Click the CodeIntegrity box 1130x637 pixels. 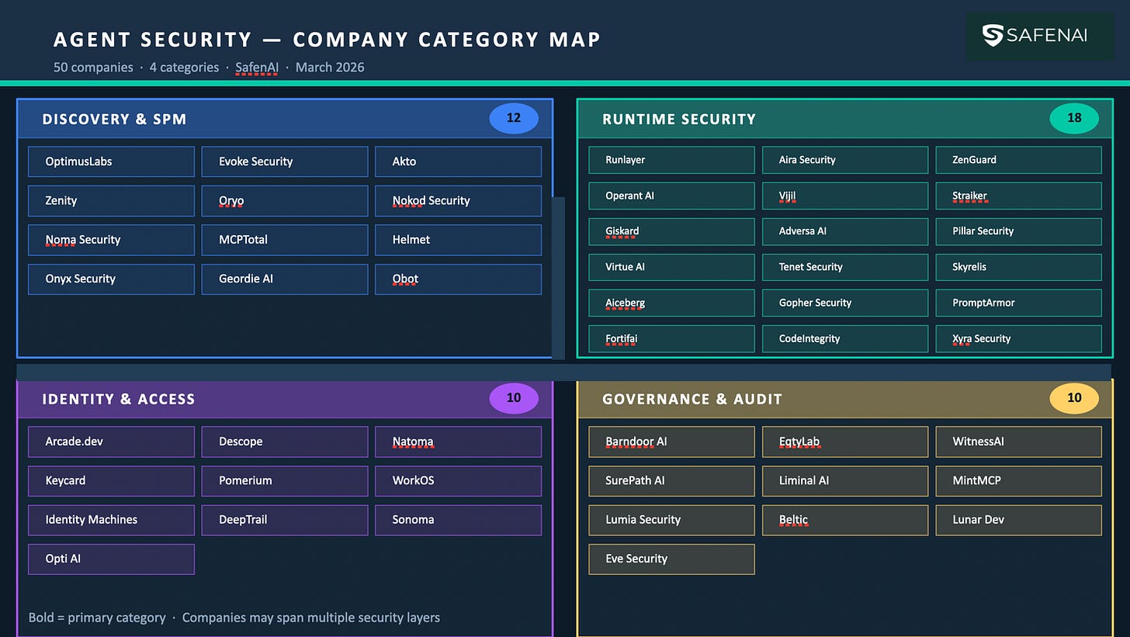click(x=845, y=338)
